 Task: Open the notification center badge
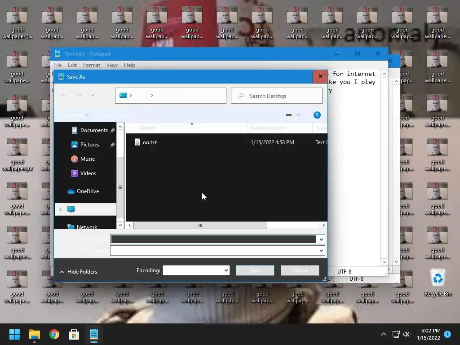447,334
